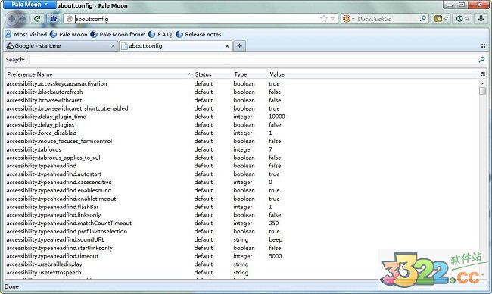Click the magnifier in preference search
Image resolution: width=492 pixels, height=294 pixels.
pyautogui.click(x=481, y=59)
